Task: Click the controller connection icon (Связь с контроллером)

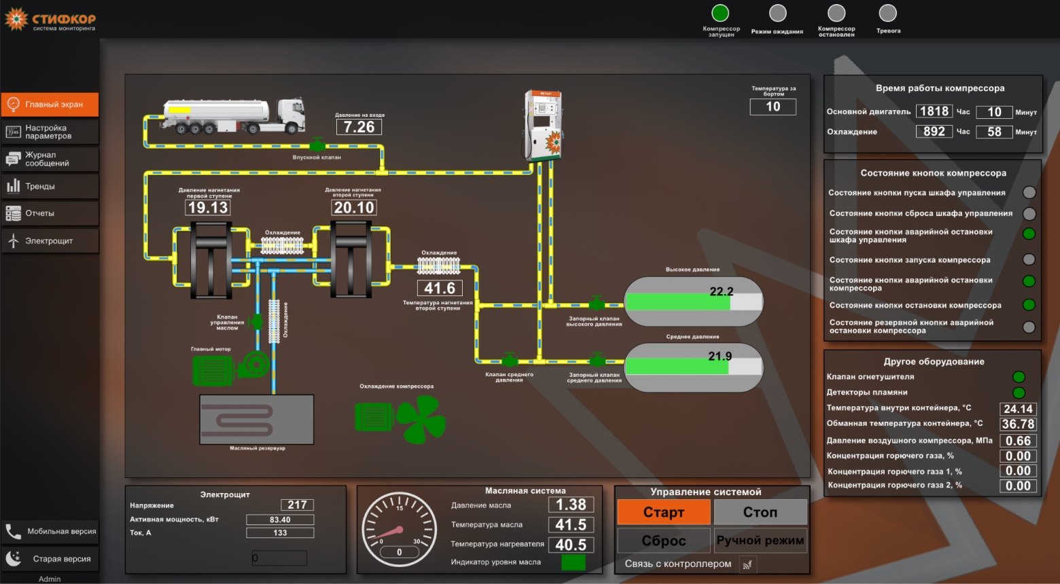Action: point(747,564)
